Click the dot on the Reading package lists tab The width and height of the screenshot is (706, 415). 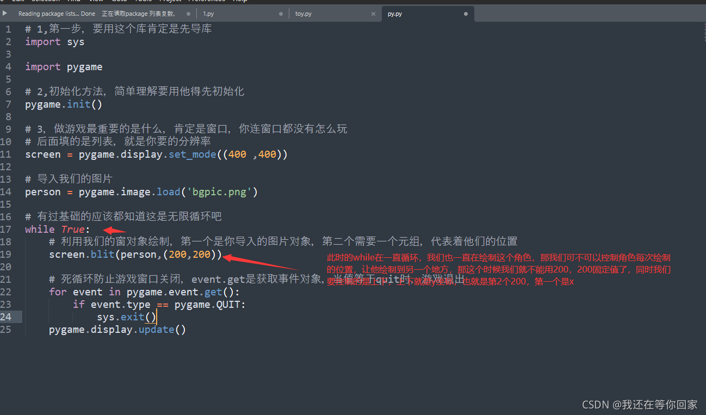tap(187, 13)
